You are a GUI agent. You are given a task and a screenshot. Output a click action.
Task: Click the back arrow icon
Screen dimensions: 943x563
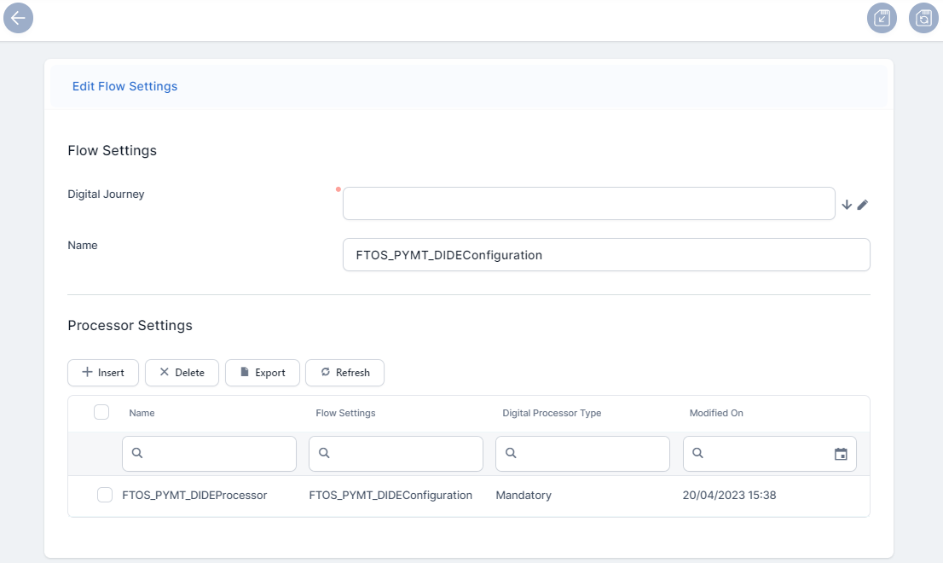(x=18, y=18)
